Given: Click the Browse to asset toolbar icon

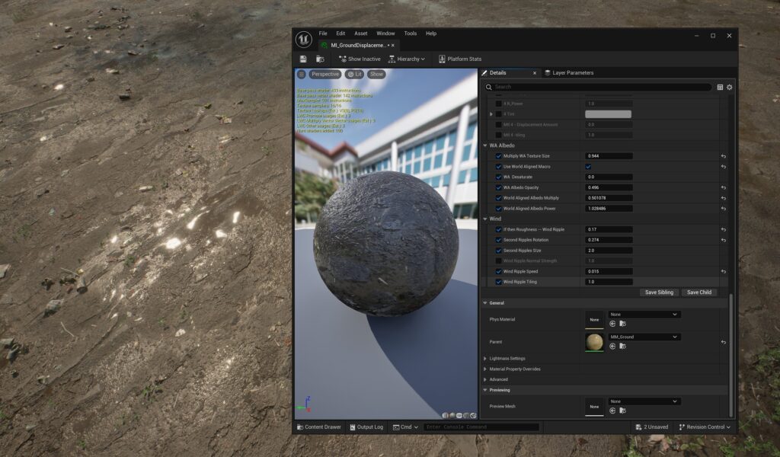Looking at the screenshot, I should click(320, 59).
